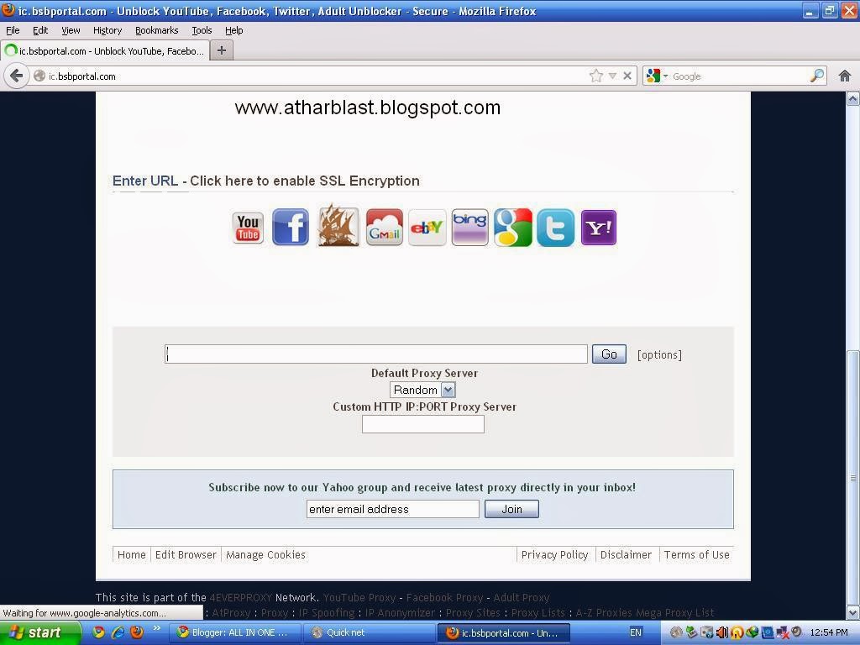Open the YouTube Proxy link
Screen dimensions: 860x645
[x=359, y=597]
